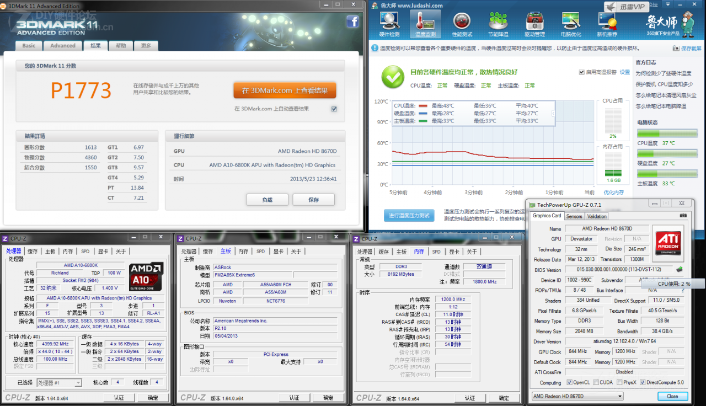Click the Facebook icon in 3DMark 11
706x406 pixels.
click(353, 22)
